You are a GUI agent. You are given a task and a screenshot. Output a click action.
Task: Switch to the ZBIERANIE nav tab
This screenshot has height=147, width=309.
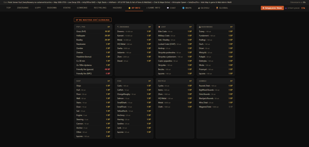23,8
